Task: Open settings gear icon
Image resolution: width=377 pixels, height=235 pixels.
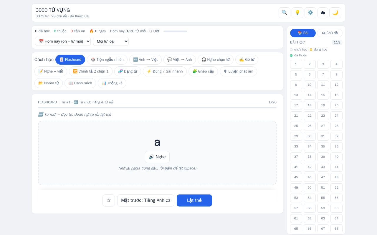Action: 310,13
